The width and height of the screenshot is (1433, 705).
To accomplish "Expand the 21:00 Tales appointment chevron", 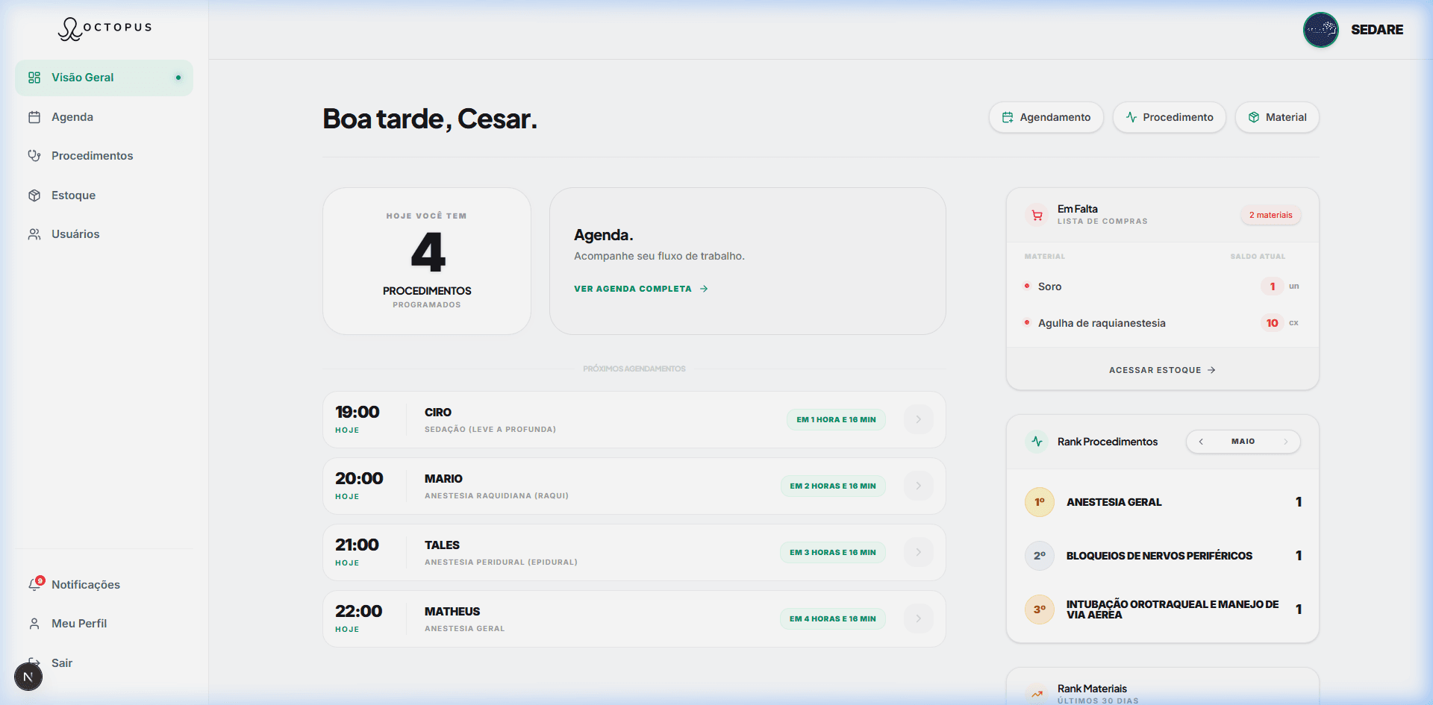I will click(919, 552).
